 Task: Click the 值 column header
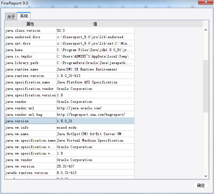tap(95, 24)
